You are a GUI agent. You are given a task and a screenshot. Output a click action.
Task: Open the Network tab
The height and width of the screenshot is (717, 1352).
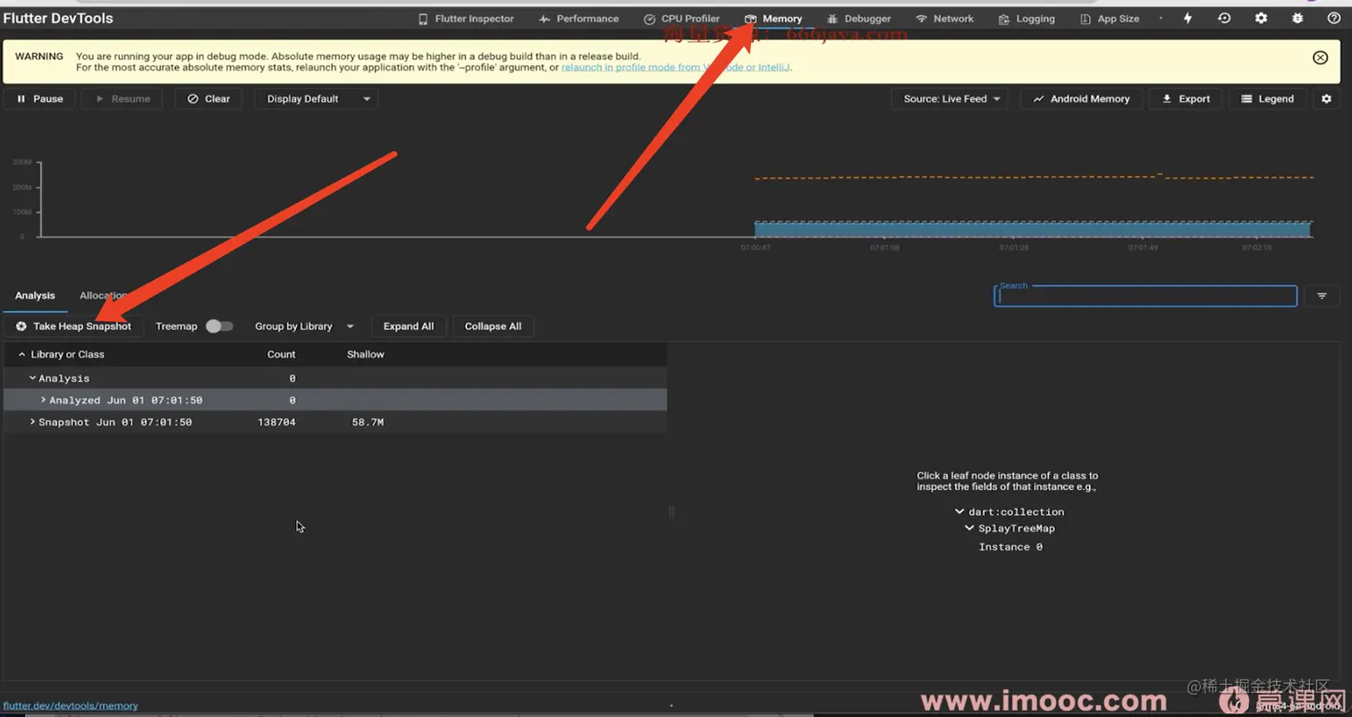pyautogui.click(x=944, y=18)
